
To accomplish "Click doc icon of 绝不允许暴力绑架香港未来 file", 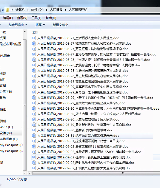I will point(34,136).
